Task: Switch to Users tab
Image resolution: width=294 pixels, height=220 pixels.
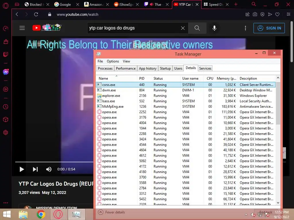Action: pyautogui.click(x=178, y=68)
